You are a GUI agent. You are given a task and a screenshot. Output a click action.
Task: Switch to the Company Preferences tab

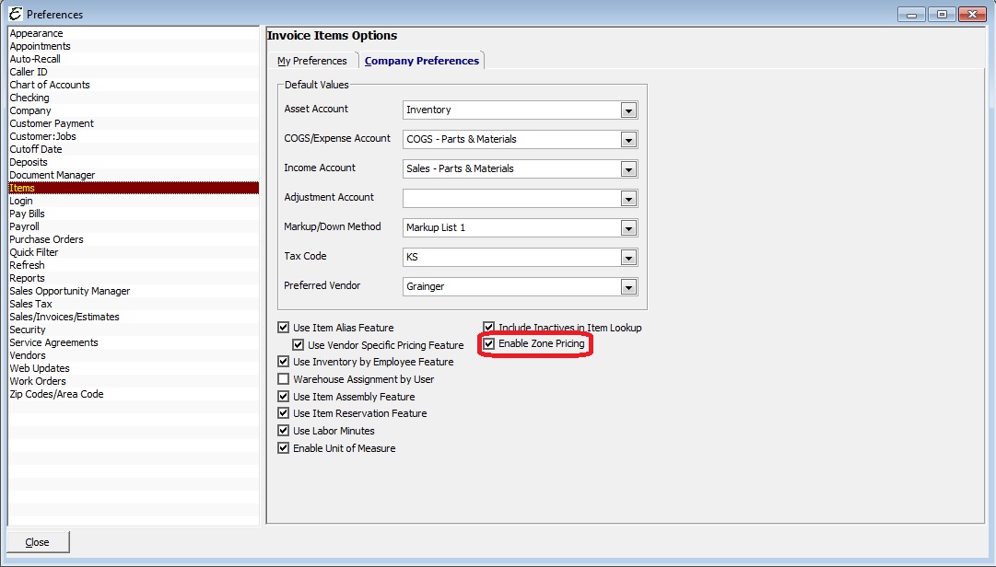[x=421, y=59]
